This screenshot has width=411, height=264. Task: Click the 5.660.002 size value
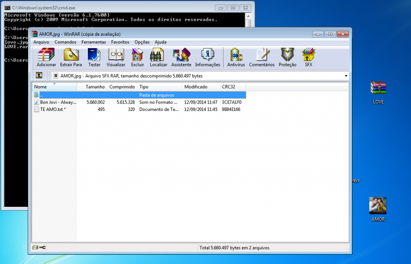tap(96, 102)
